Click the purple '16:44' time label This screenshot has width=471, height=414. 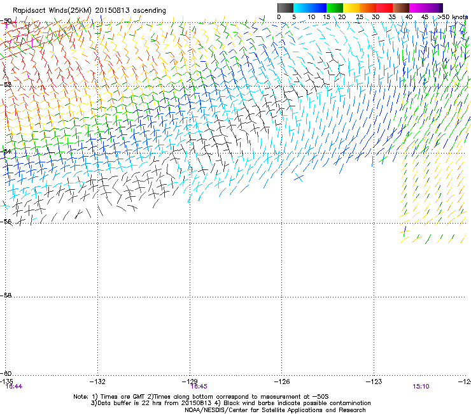pos(14,387)
